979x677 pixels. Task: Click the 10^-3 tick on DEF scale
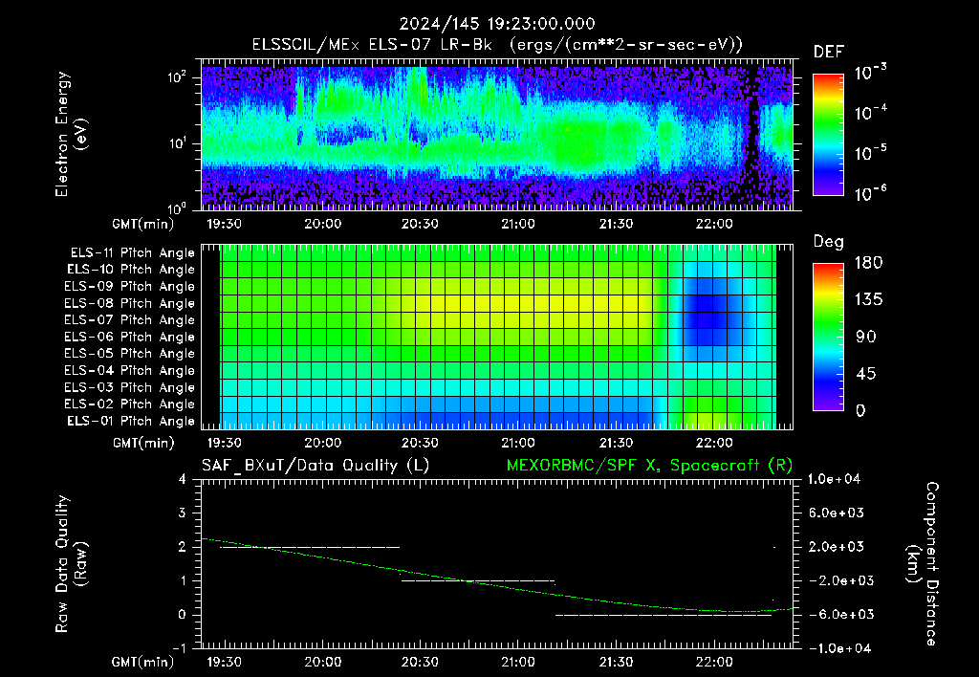pos(870,73)
